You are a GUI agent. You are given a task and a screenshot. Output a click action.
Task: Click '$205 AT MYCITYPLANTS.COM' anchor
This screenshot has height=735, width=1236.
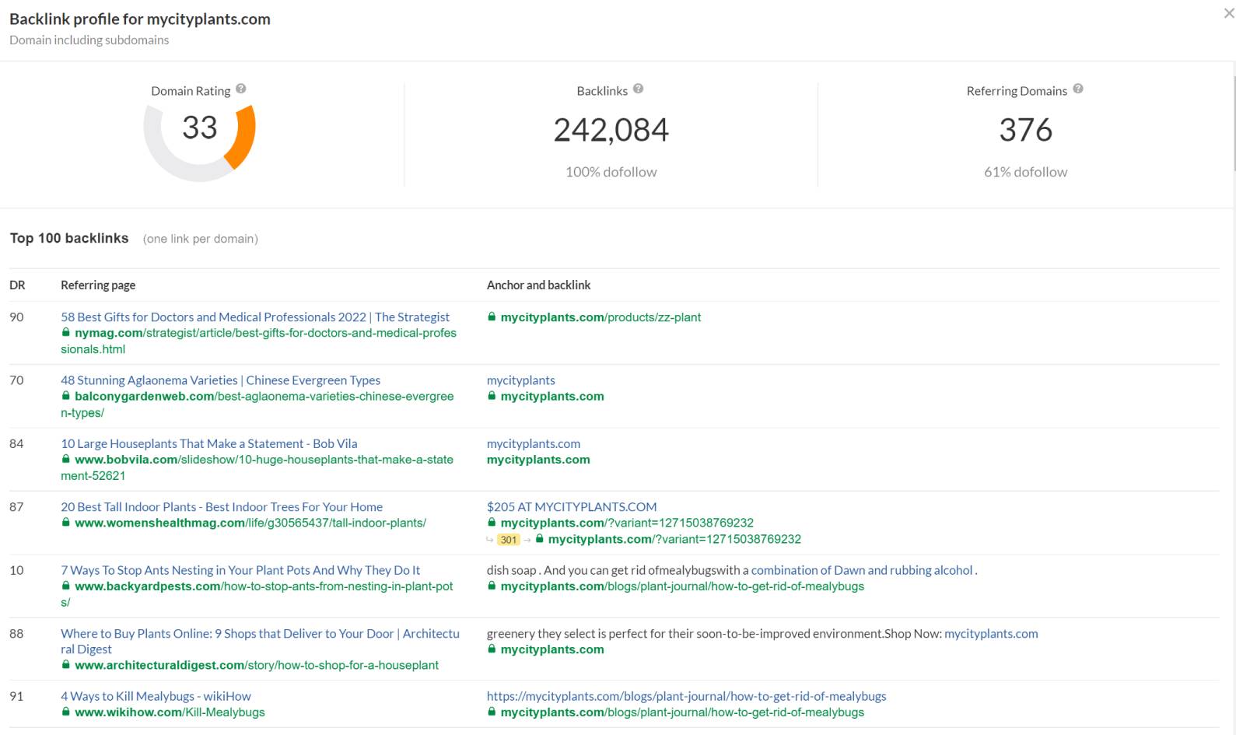pyautogui.click(x=572, y=506)
